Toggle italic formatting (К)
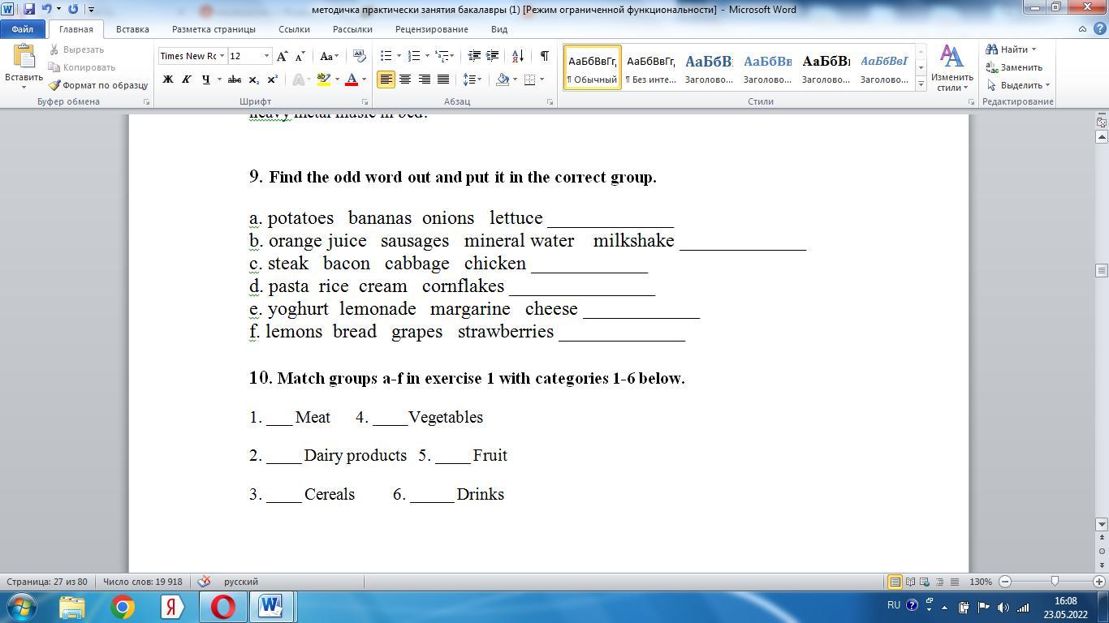 click(x=187, y=79)
